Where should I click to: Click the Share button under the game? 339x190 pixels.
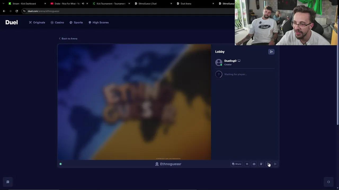coord(237,164)
